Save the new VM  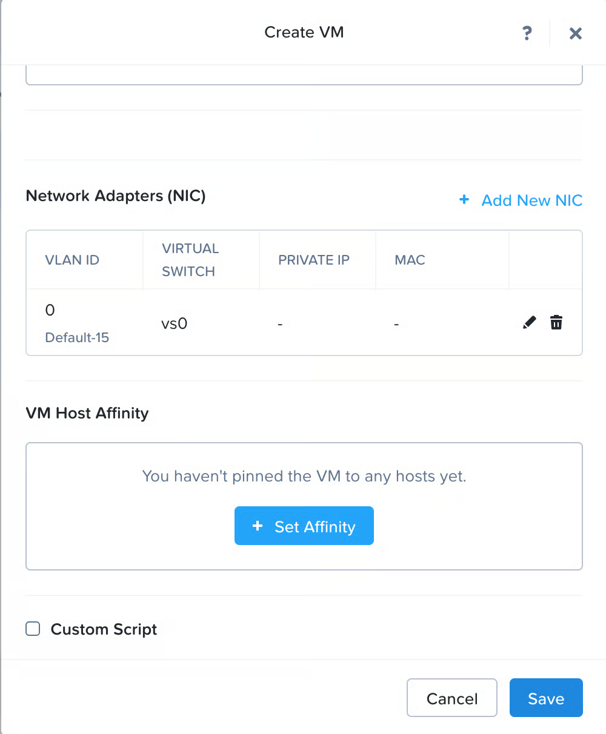point(545,698)
